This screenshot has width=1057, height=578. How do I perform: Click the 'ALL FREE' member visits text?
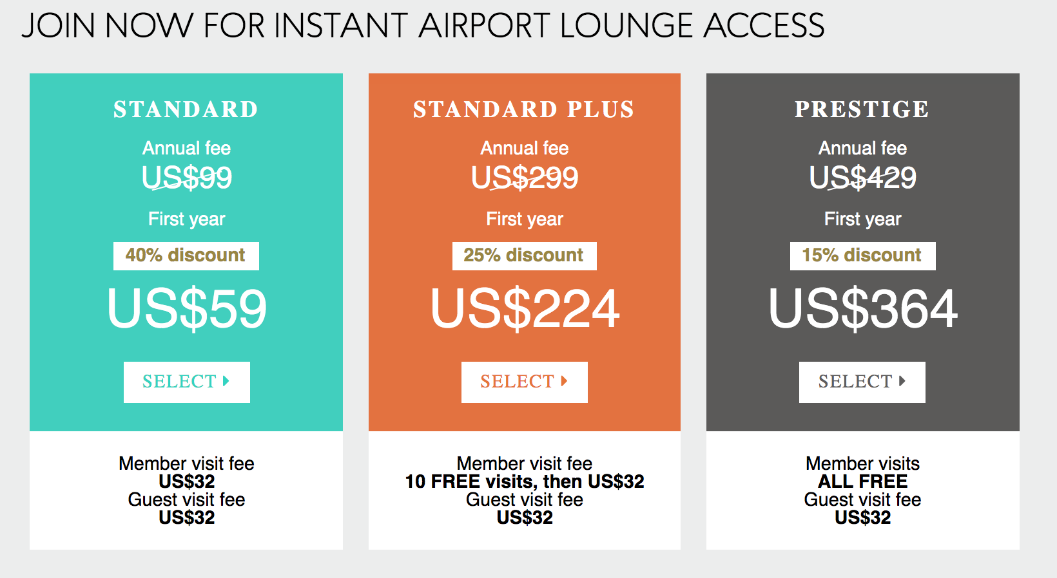[862, 481]
